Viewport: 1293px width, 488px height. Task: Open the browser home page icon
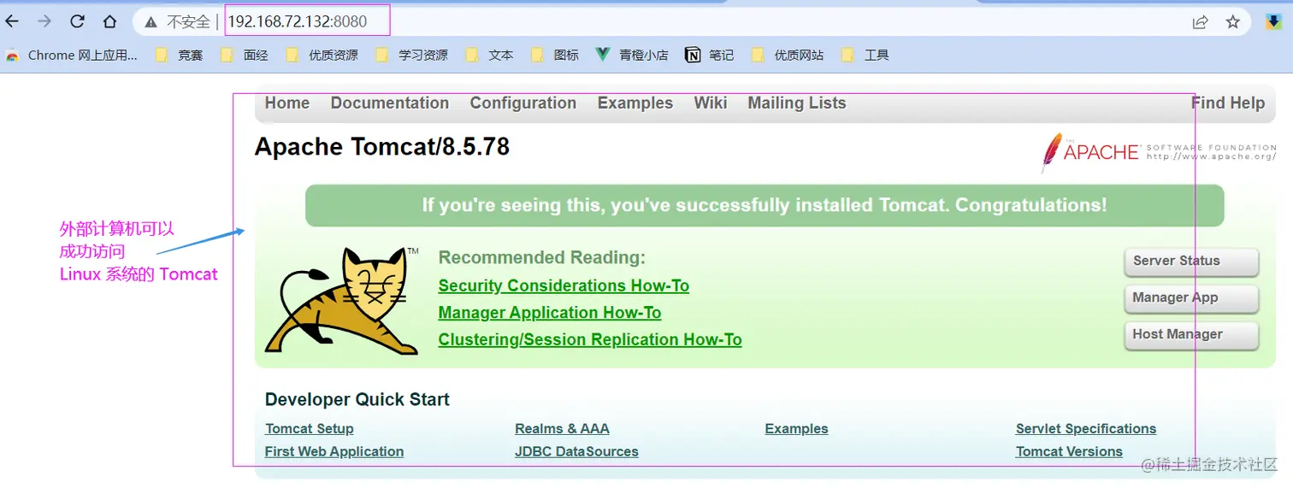pos(109,21)
